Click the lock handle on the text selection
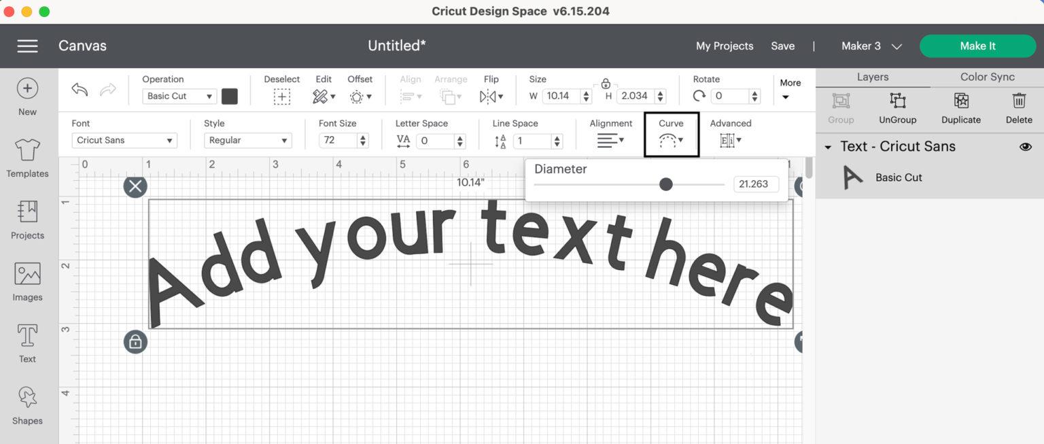Viewport: 1044px width, 444px height. (135, 342)
